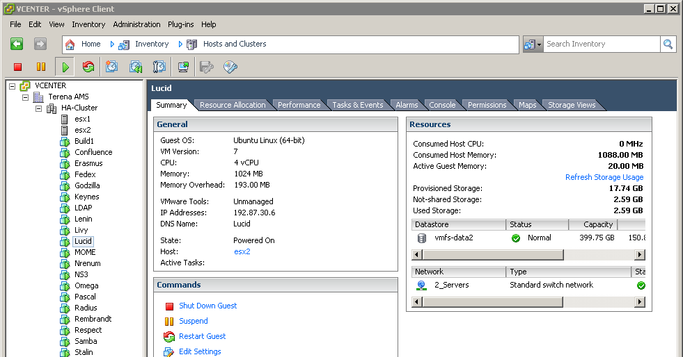Select the Confluence VM in tree

click(x=93, y=152)
